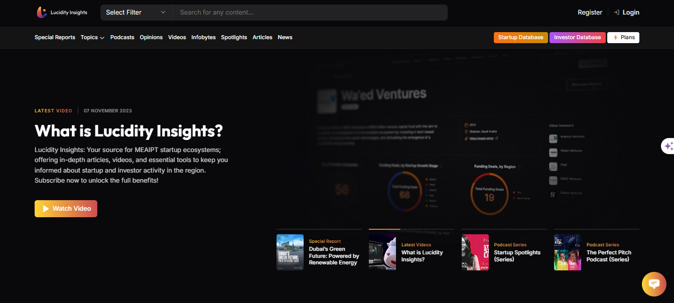Expand the Topics menu
This screenshot has height=303, width=674.
pos(92,38)
